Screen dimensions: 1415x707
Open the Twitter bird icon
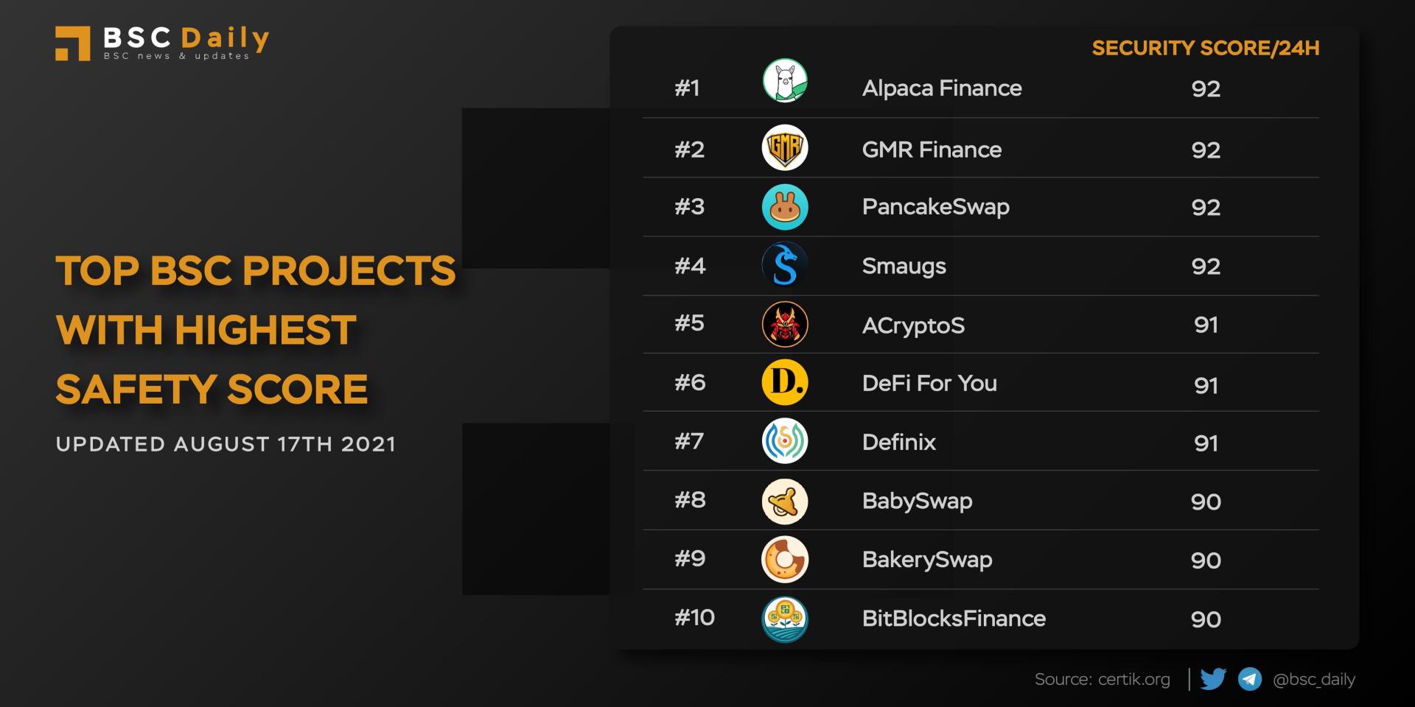(x=1213, y=679)
